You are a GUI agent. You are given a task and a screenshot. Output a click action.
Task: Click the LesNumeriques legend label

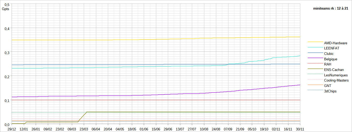click(x=336, y=75)
